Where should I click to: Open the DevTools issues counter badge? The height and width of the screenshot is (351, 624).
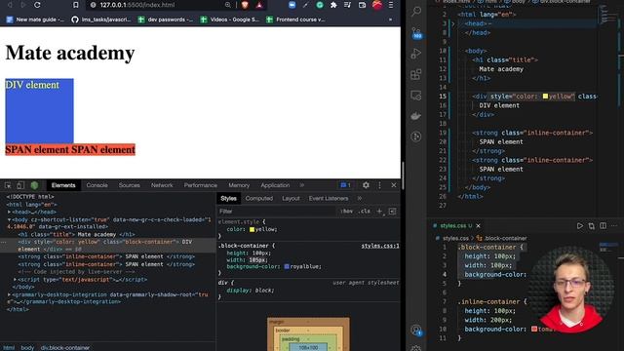345,185
